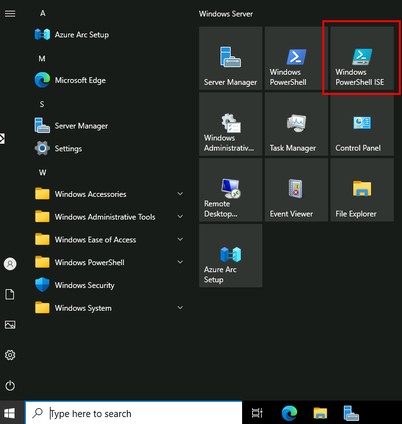Open the Settings gear in sidebar
This screenshot has width=402, height=424.
[x=10, y=355]
